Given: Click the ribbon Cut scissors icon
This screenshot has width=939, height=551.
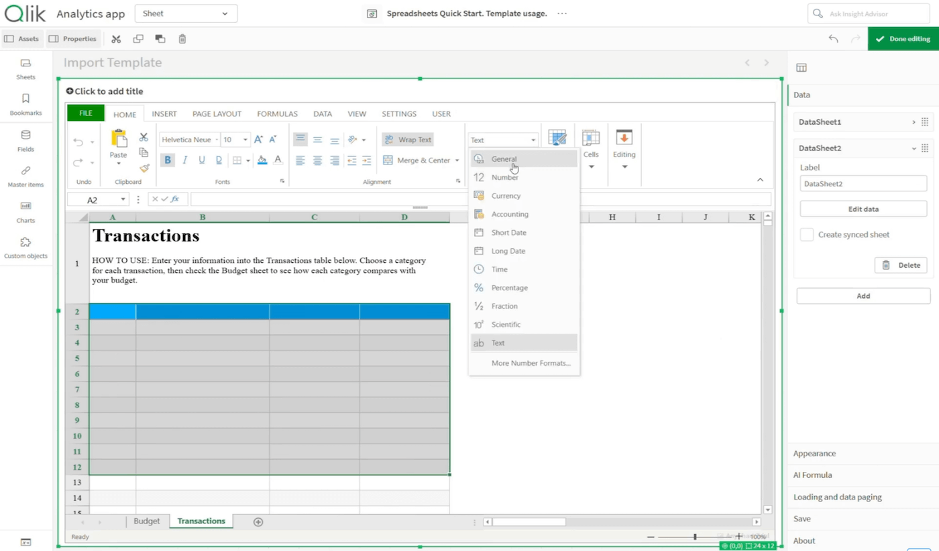Looking at the screenshot, I should pyautogui.click(x=144, y=137).
